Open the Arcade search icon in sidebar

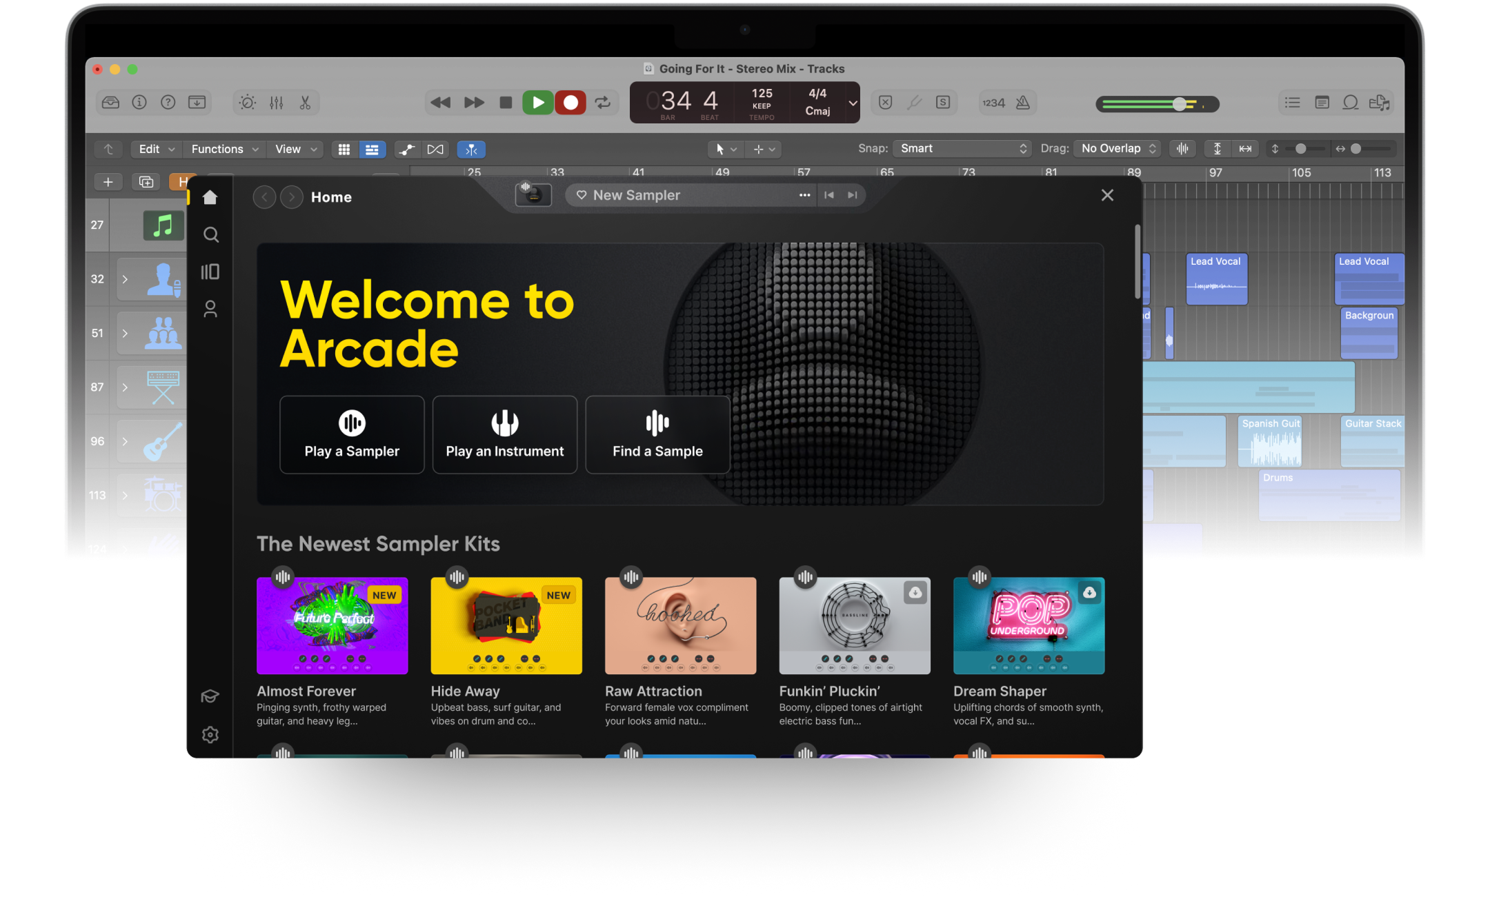pyautogui.click(x=211, y=235)
